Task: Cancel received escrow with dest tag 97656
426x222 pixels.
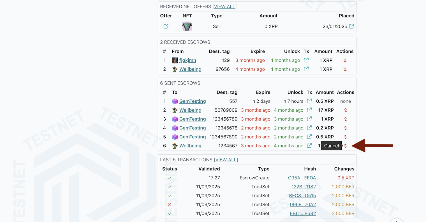Action: pos(345,69)
